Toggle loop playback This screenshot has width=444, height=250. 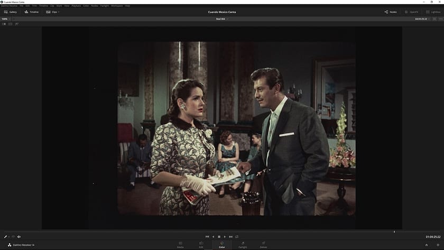point(237,237)
